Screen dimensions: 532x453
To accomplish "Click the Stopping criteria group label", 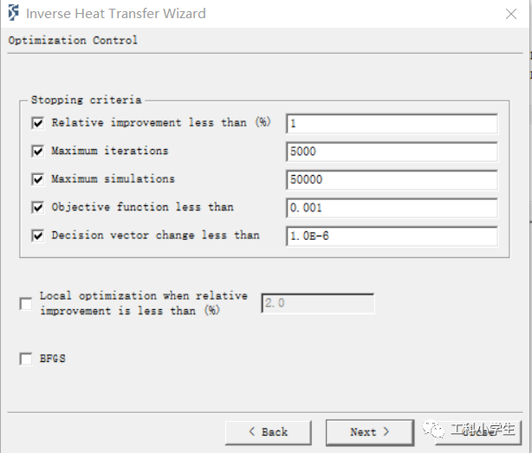I will [x=86, y=100].
